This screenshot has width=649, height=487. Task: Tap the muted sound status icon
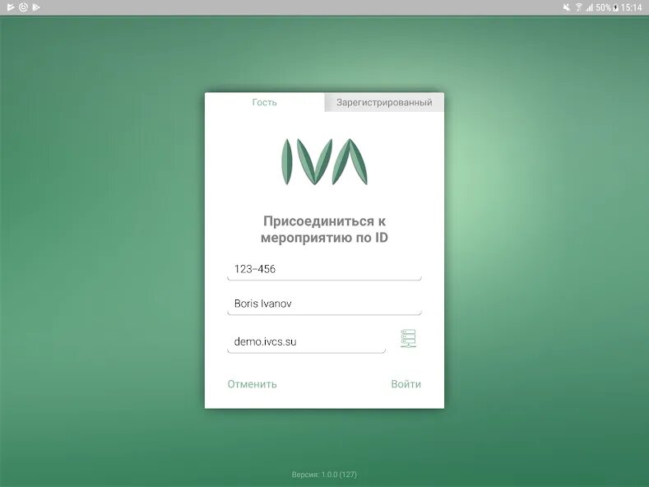pyautogui.click(x=567, y=7)
